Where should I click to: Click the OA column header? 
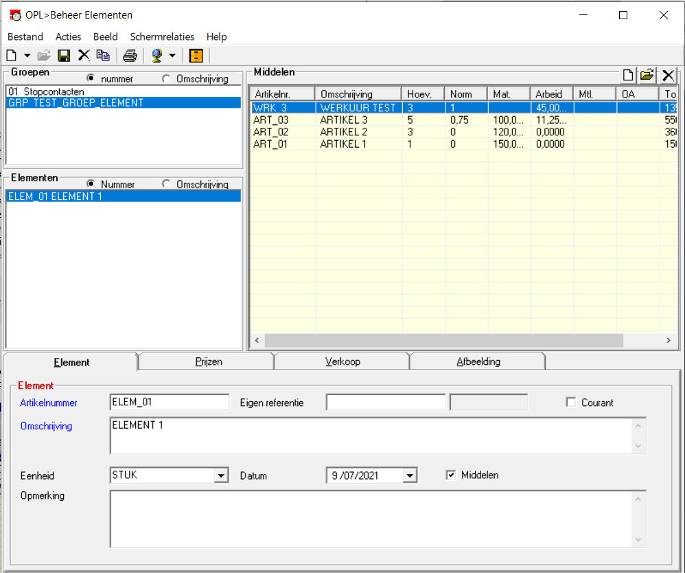(x=638, y=94)
